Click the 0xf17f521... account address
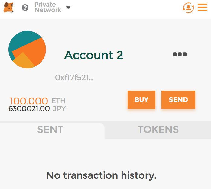The image size is (211, 189). tap(74, 78)
